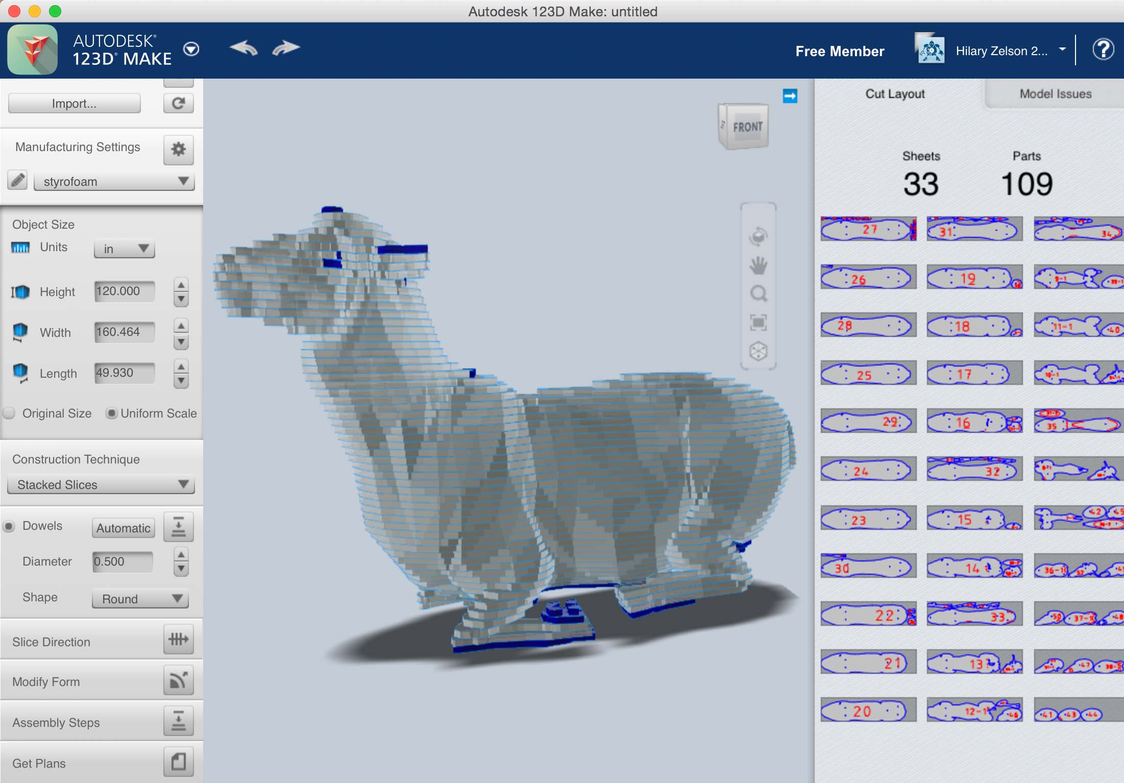Select sheet thumbnail numbered 30
The image size is (1124, 783).
pyautogui.click(x=868, y=566)
